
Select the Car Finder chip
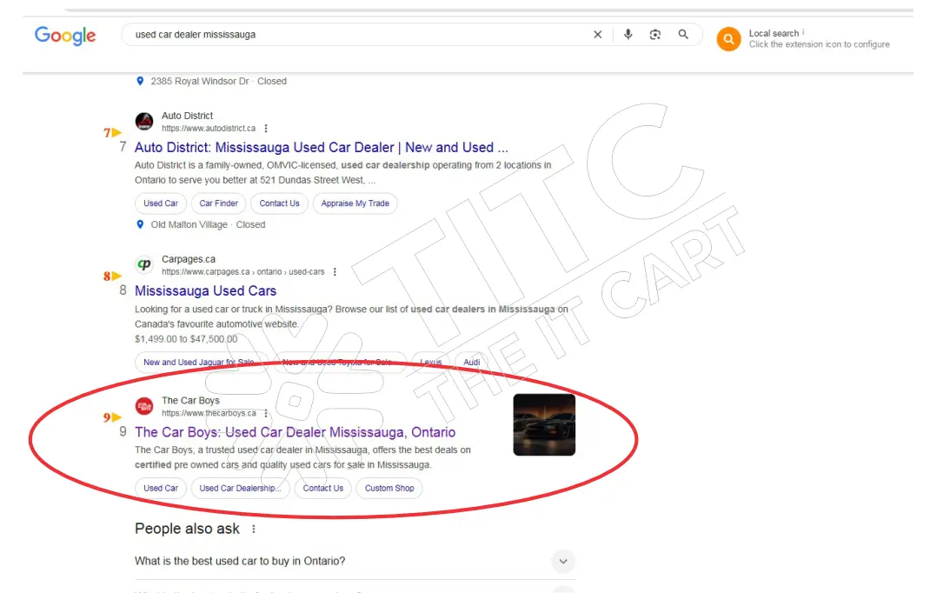click(x=219, y=203)
